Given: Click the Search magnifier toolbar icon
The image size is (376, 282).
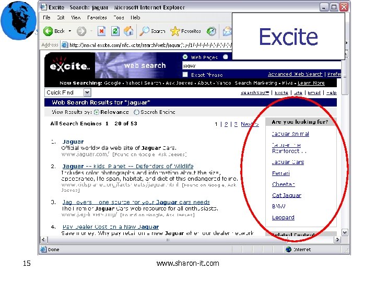Looking at the screenshot, I should pos(144,31).
